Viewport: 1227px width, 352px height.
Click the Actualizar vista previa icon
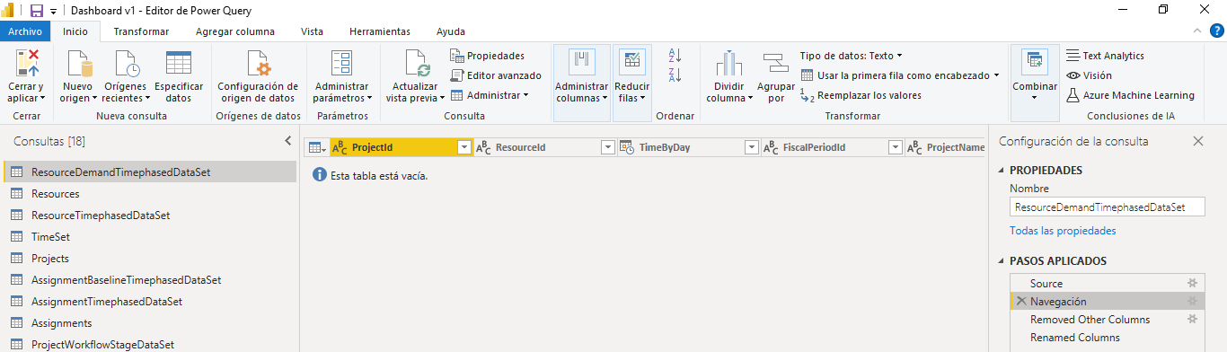click(416, 63)
